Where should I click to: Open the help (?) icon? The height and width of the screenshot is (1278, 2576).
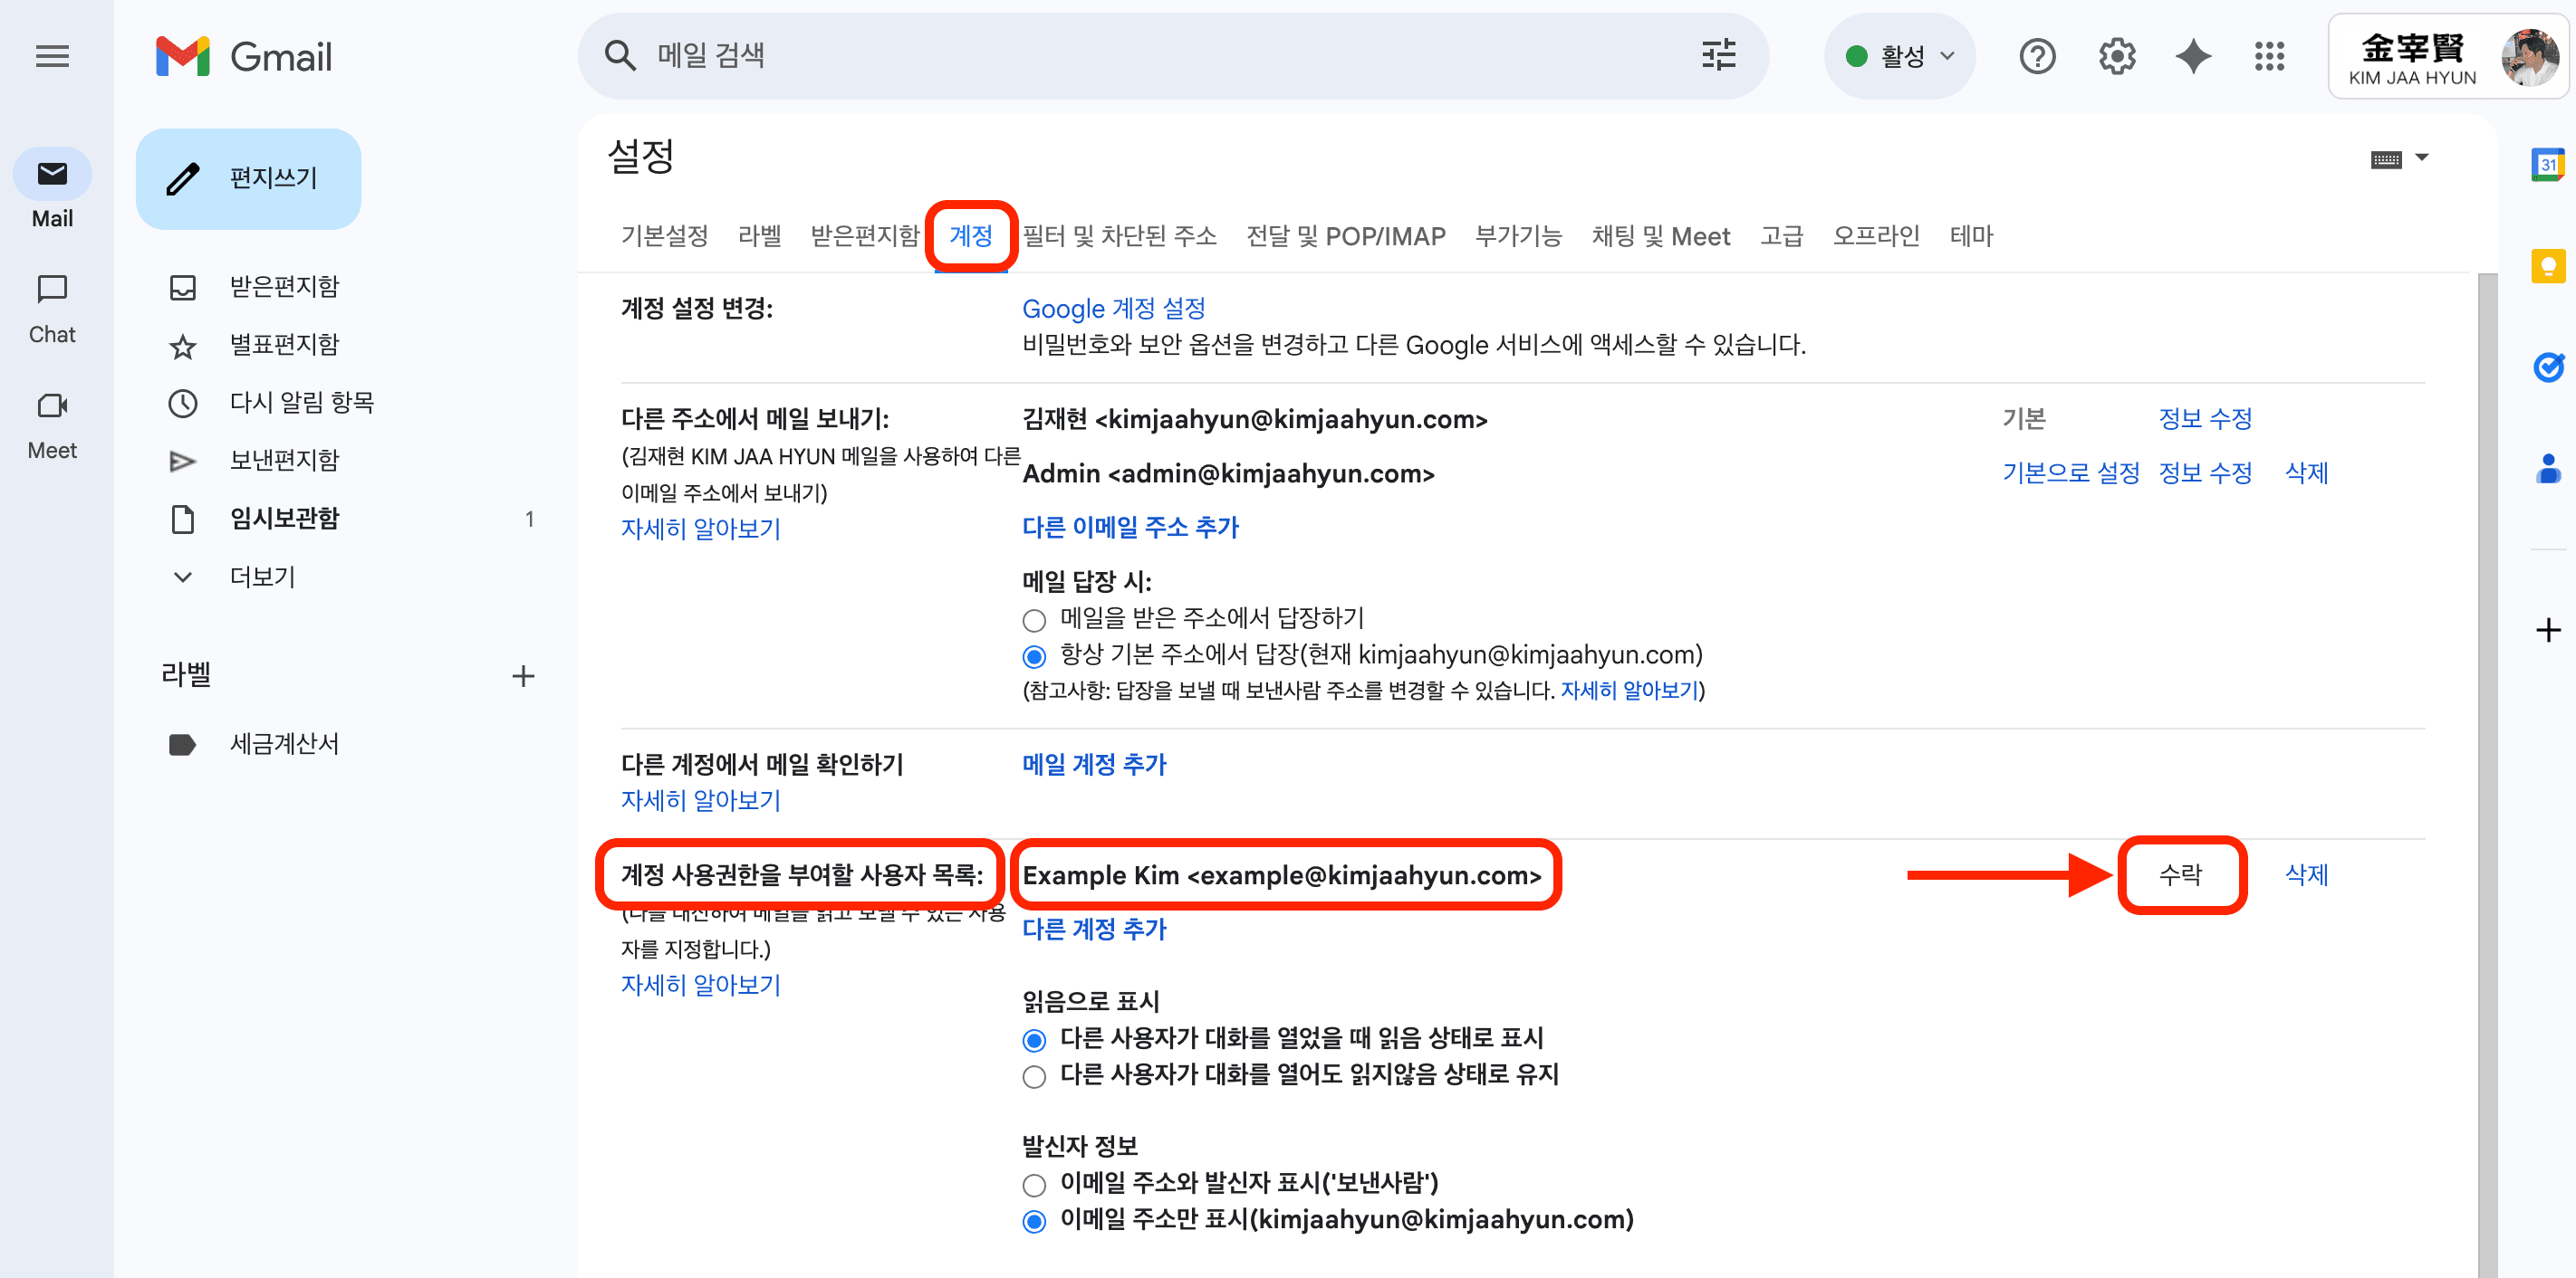tap(2037, 56)
